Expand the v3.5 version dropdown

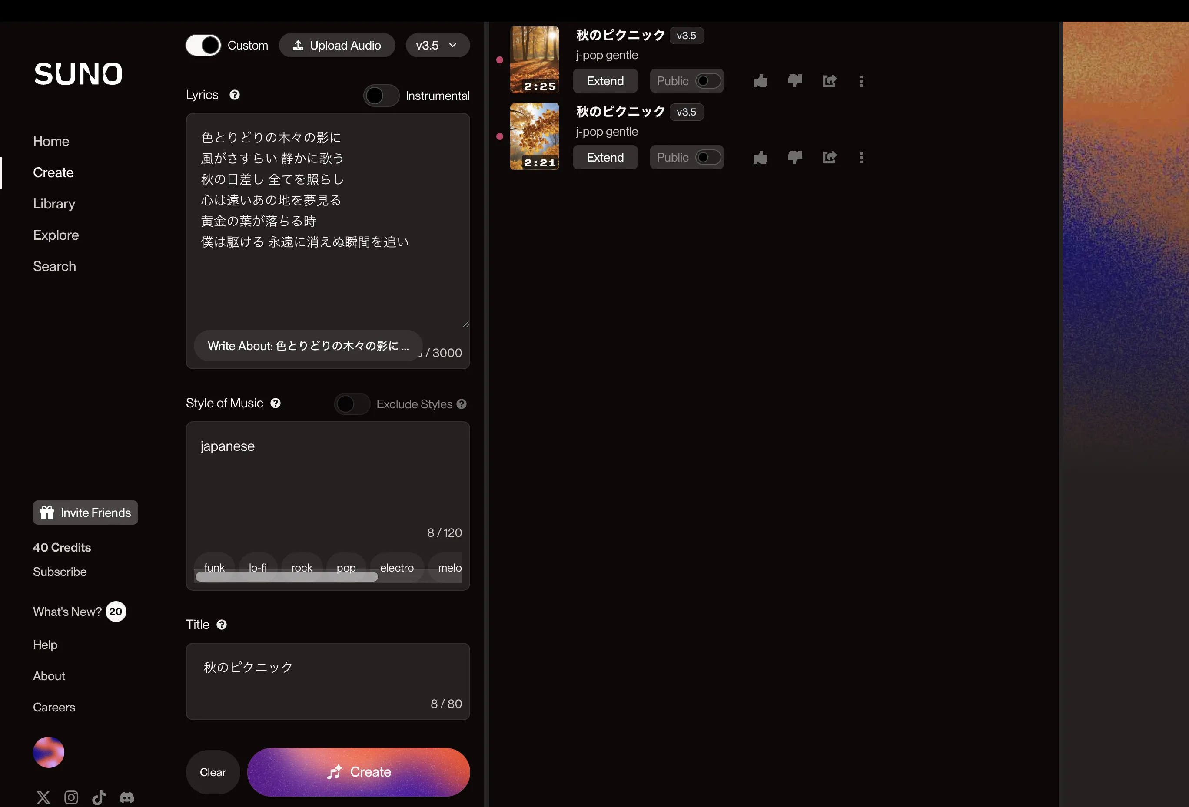click(x=435, y=44)
